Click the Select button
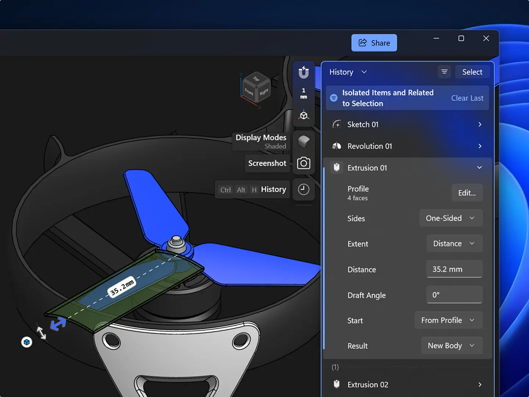 (x=472, y=72)
